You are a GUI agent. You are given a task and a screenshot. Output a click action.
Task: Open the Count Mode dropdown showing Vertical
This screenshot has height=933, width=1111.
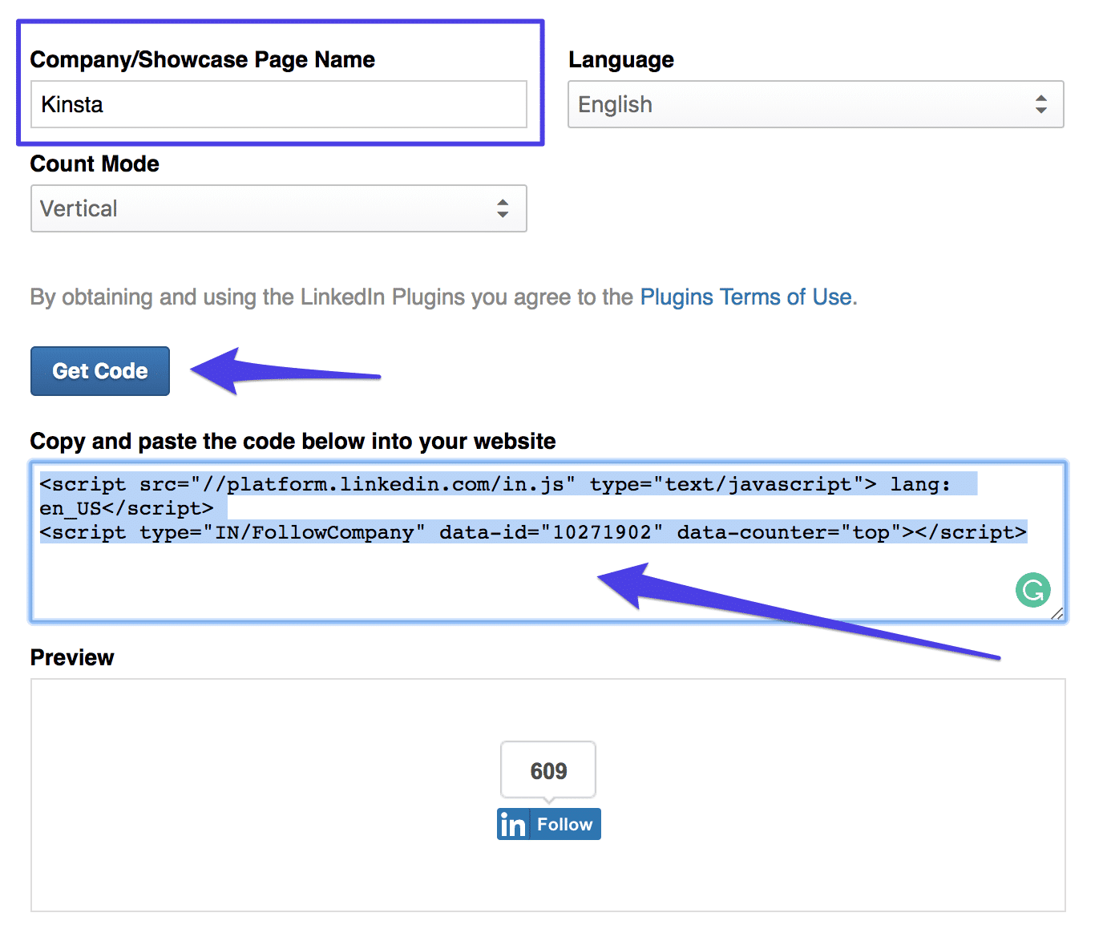click(278, 208)
